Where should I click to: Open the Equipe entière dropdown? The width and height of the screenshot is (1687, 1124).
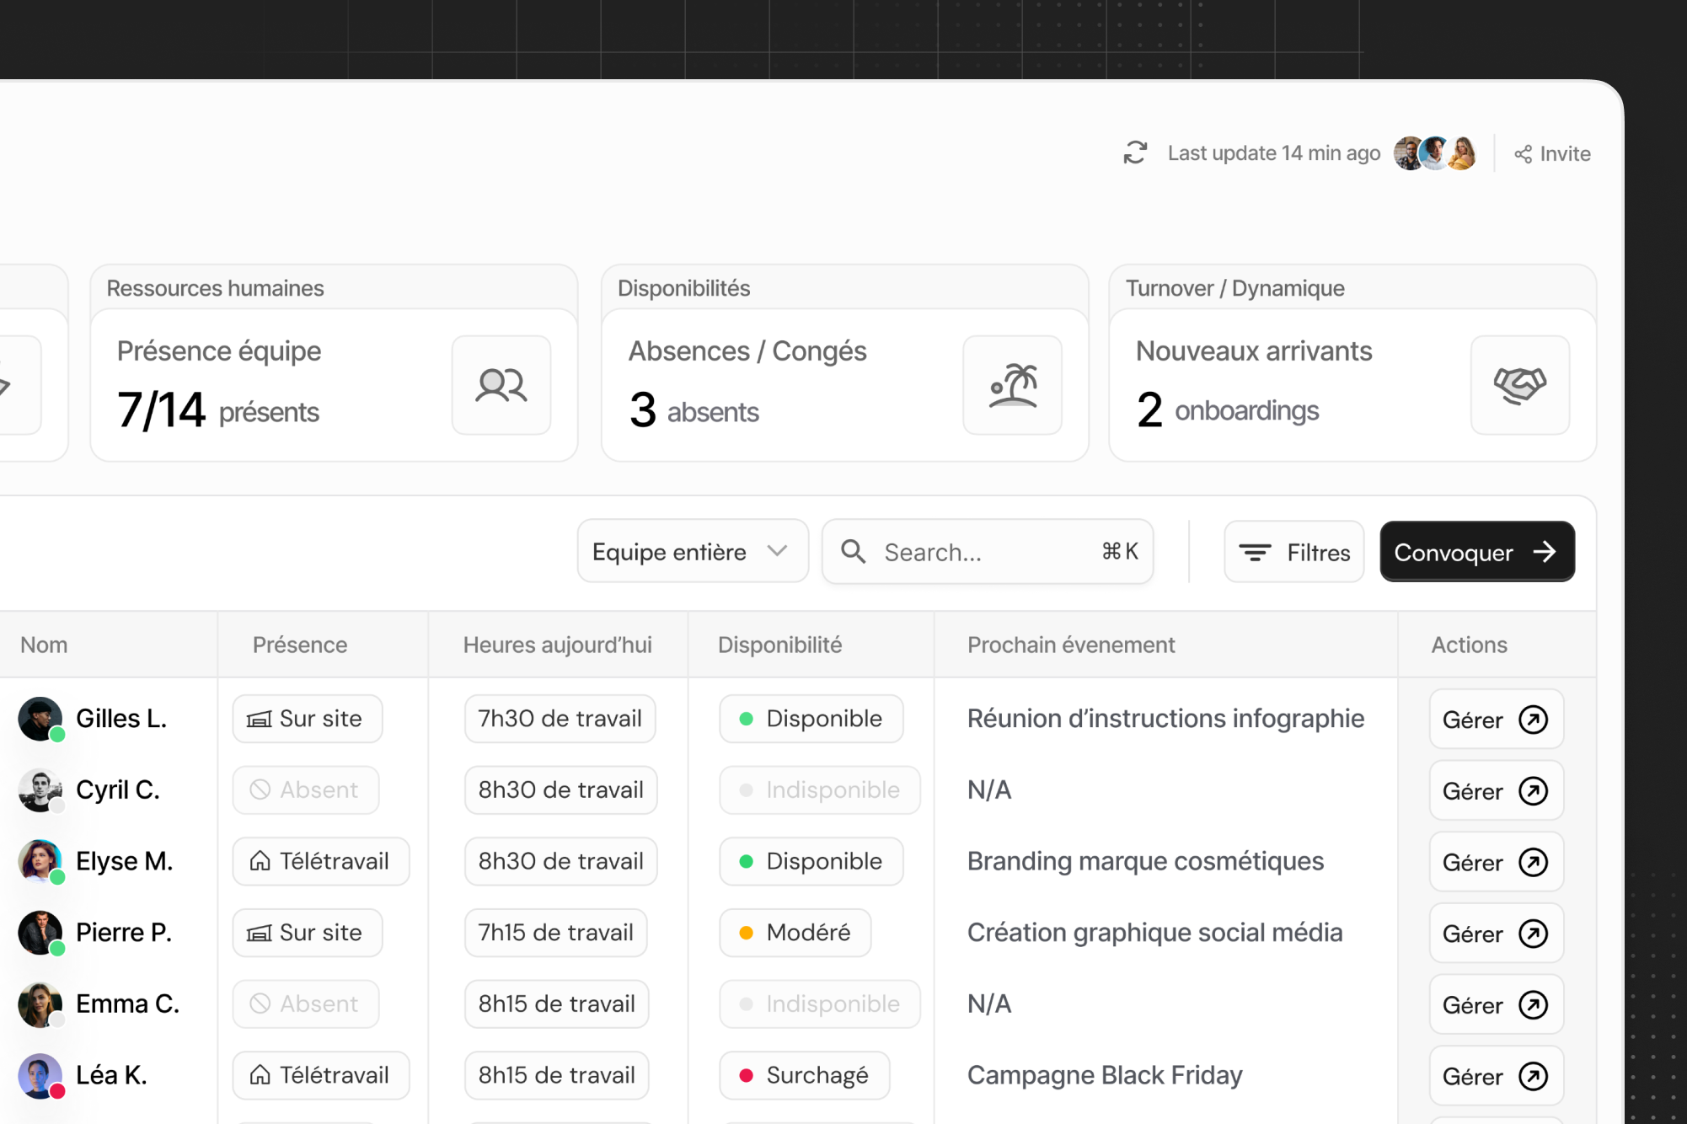(692, 552)
